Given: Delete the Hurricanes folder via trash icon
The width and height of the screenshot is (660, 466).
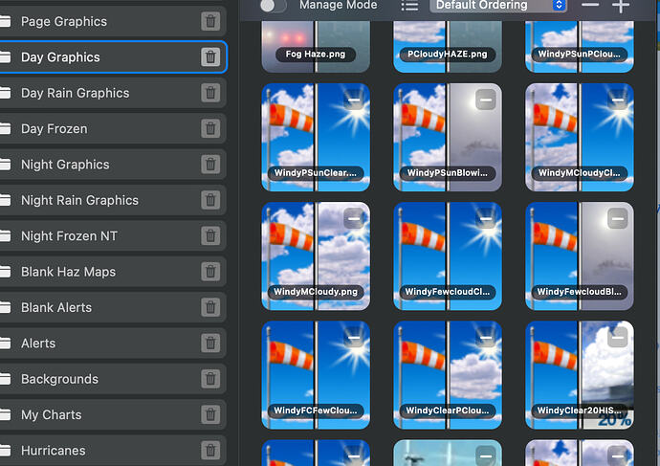Looking at the screenshot, I should (210, 451).
